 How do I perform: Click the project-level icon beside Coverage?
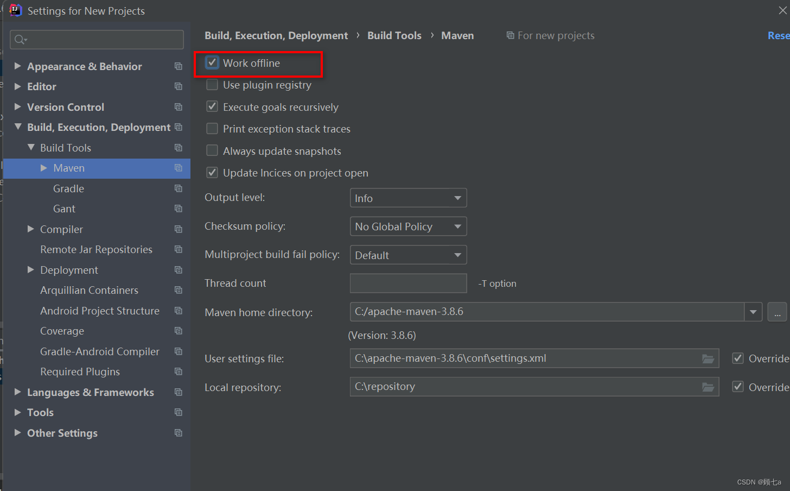178,331
